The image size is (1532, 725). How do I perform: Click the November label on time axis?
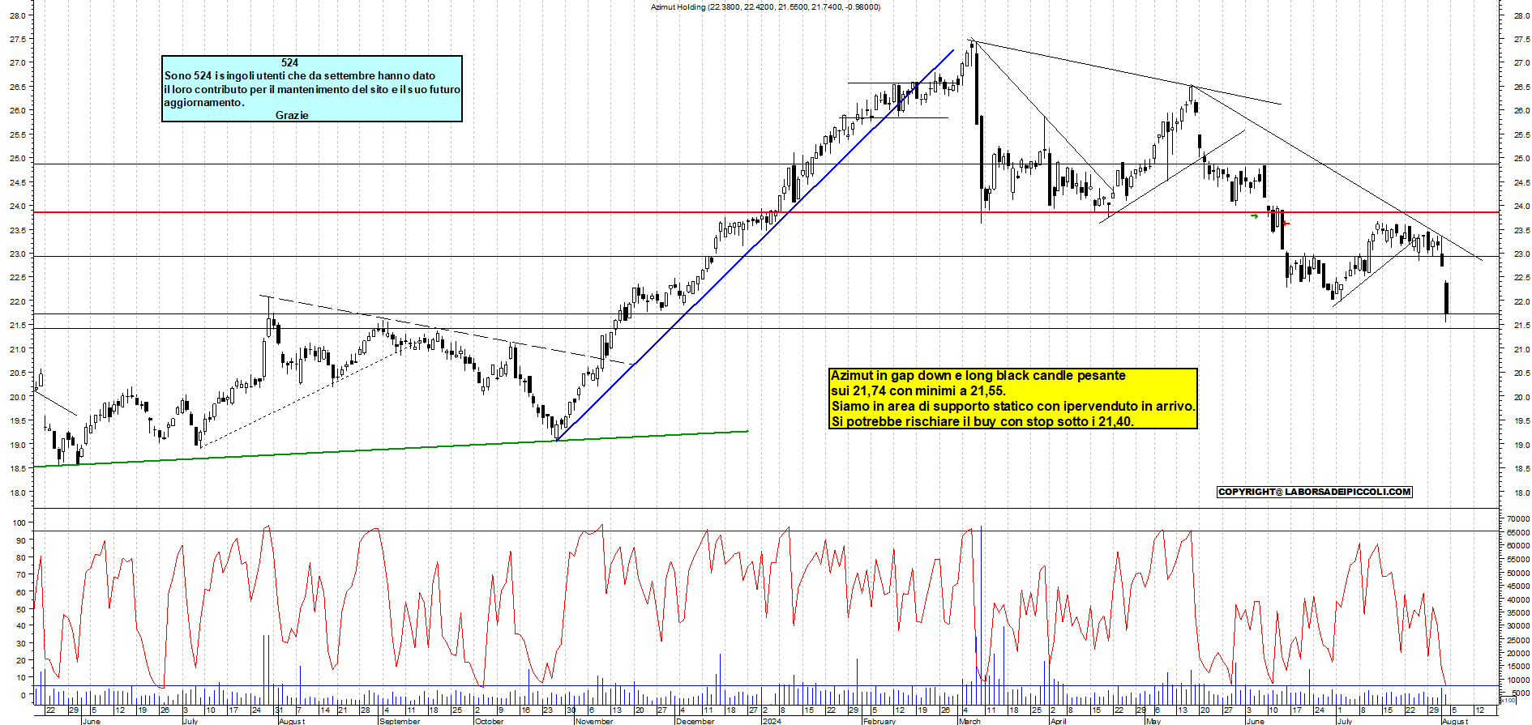point(595,721)
